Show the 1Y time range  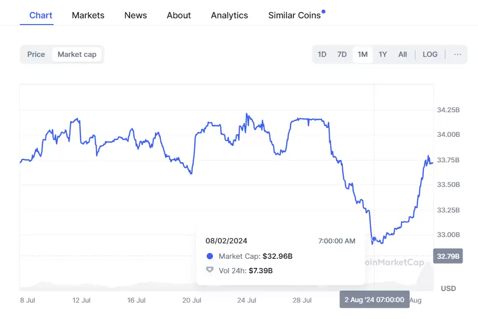click(383, 54)
